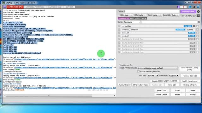The width and height of the screenshot is (202, 113).
Task: Collapse the Partition config section
Action: point(119,65)
